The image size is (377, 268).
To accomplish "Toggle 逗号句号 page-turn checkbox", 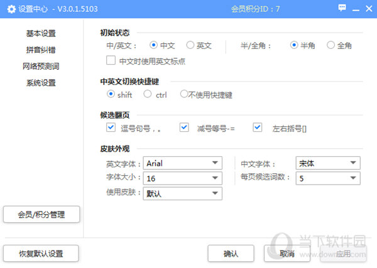I will 111,127.
